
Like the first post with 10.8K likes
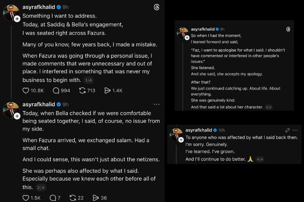[26, 91]
